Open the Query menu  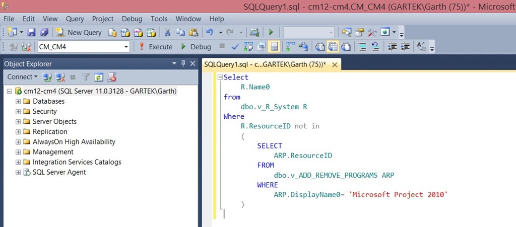75,19
